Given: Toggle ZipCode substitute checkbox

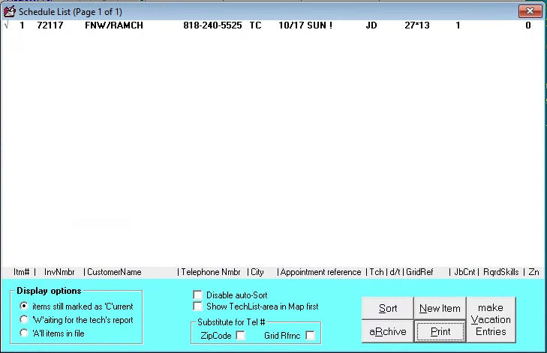Looking at the screenshot, I should click(x=240, y=335).
